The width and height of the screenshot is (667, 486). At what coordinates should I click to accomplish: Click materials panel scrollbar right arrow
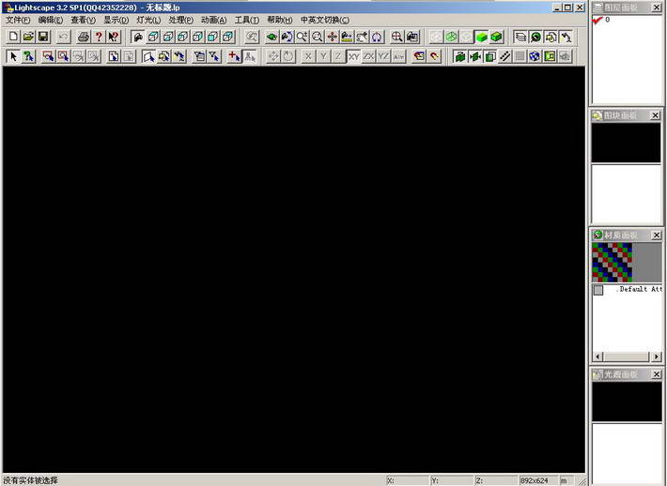pyautogui.click(x=657, y=357)
